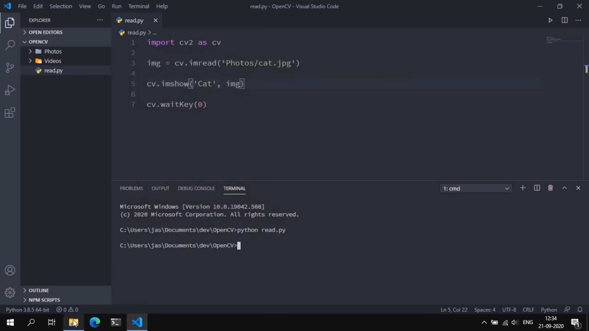The height and width of the screenshot is (331, 589).
Task: Open Manage gear settings icon
Action: [10, 292]
